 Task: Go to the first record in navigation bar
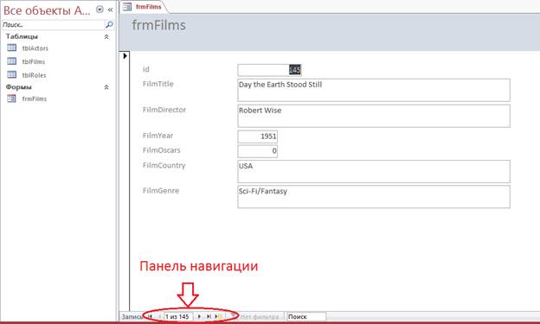150,316
